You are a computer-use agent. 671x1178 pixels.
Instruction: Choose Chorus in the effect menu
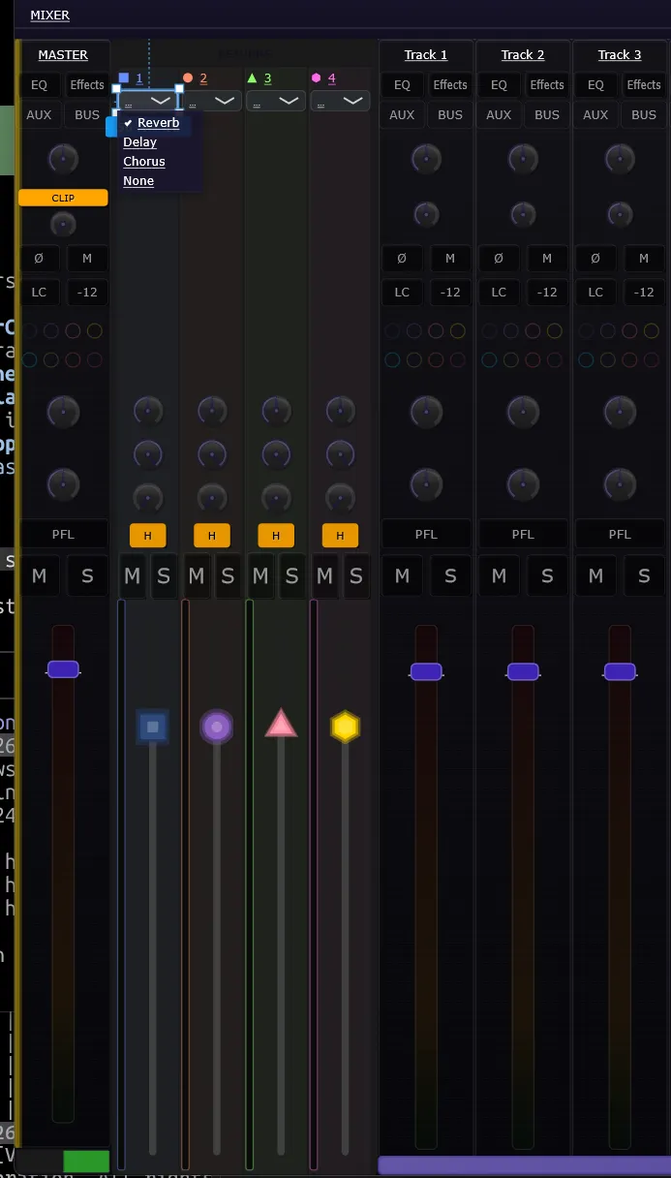coord(144,162)
